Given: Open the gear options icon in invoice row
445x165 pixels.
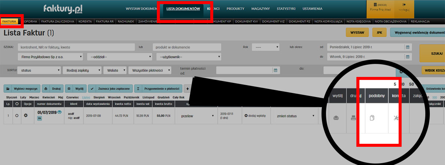Looking at the screenshot, I should (26, 116).
